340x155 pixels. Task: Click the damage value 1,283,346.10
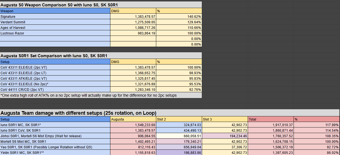[133, 90]
